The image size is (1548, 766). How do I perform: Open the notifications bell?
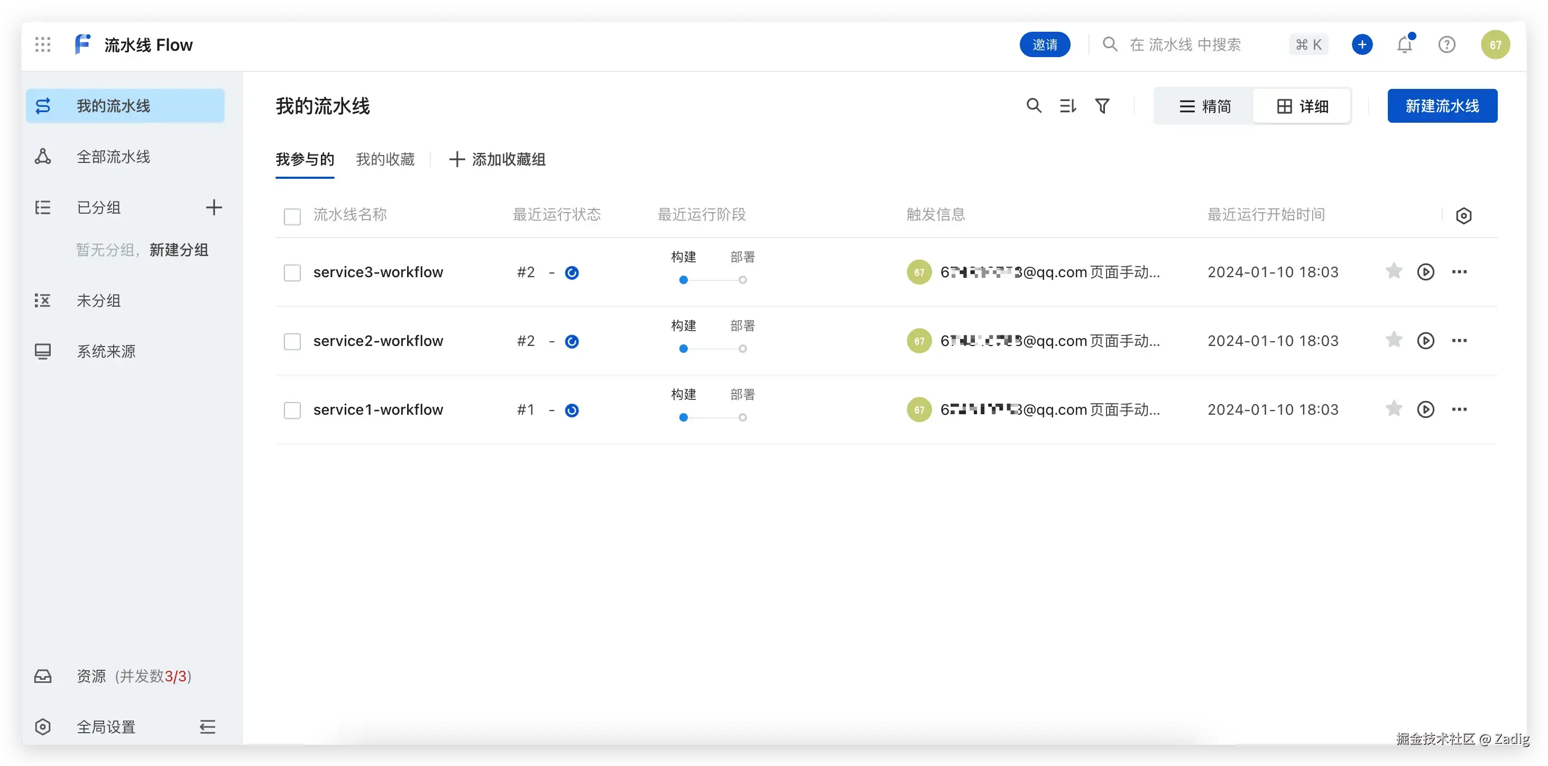1404,44
